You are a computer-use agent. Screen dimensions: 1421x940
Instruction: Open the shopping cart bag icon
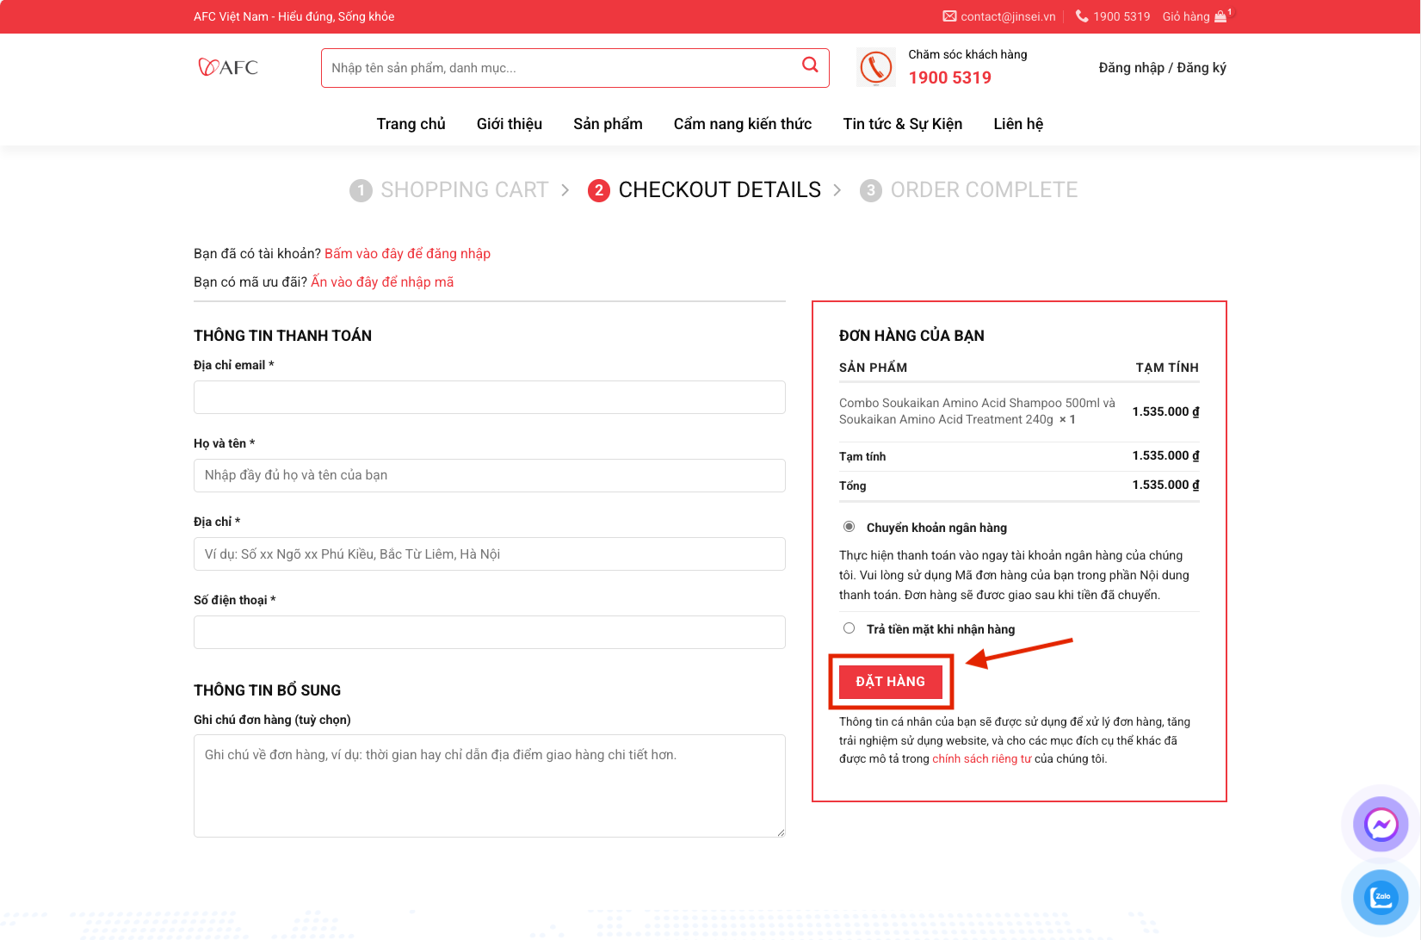1220,16
